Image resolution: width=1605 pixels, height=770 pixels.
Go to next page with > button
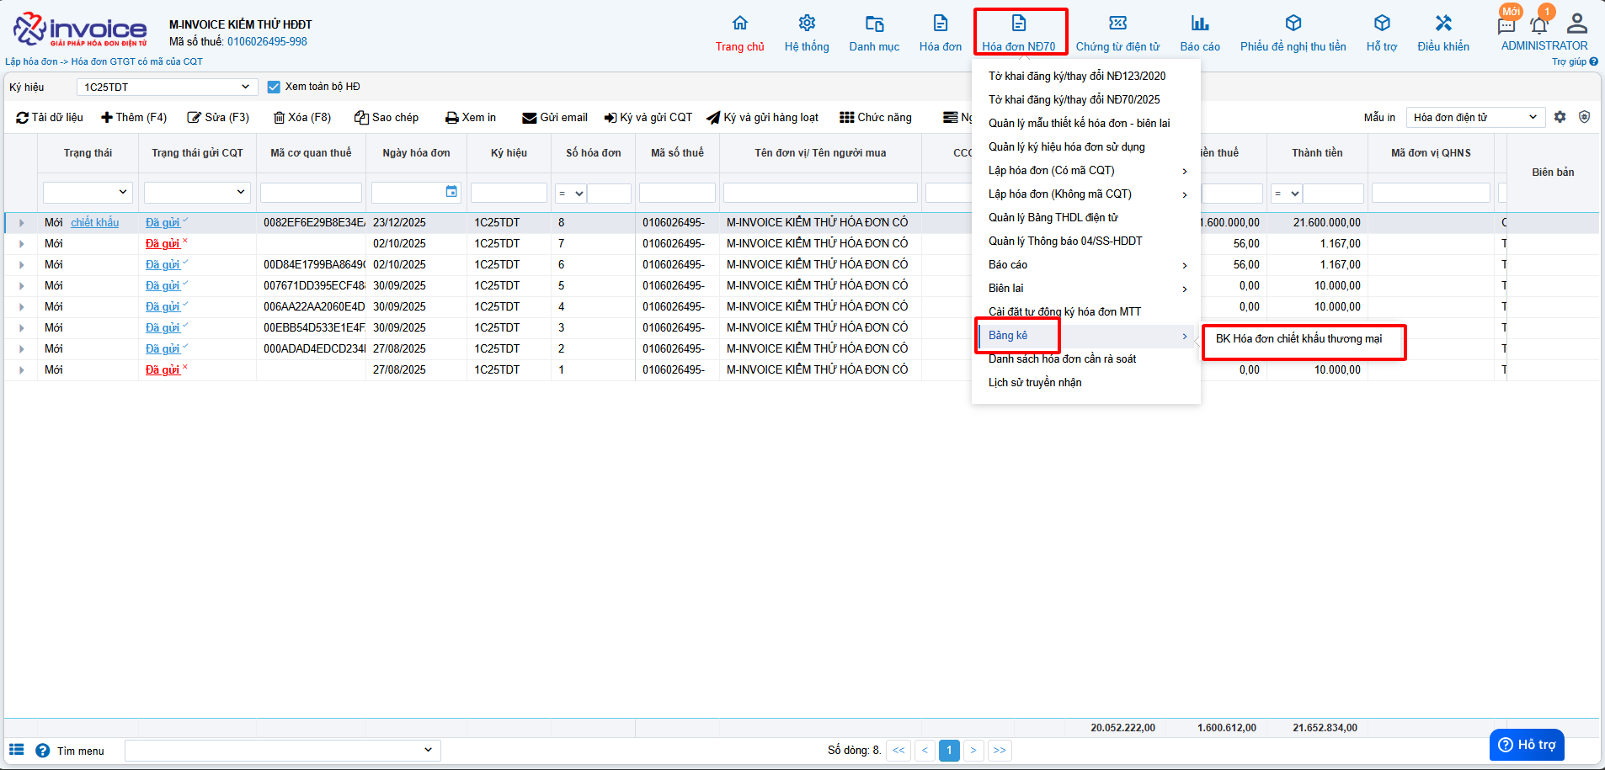[x=973, y=751]
